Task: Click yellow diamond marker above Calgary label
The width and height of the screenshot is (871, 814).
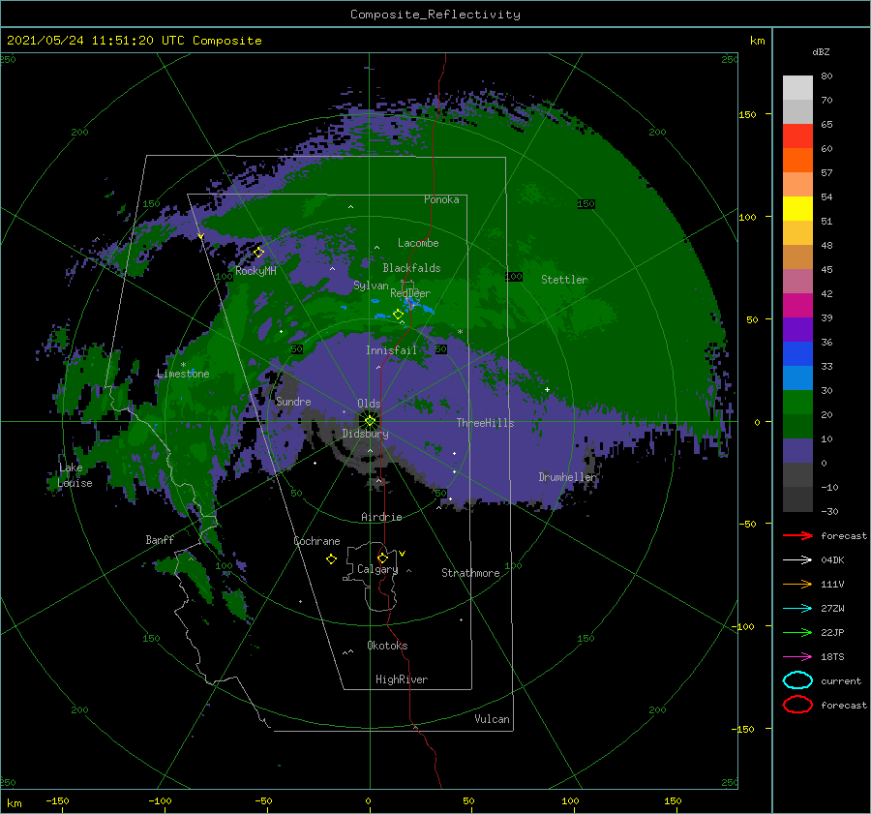Action: click(382, 558)
